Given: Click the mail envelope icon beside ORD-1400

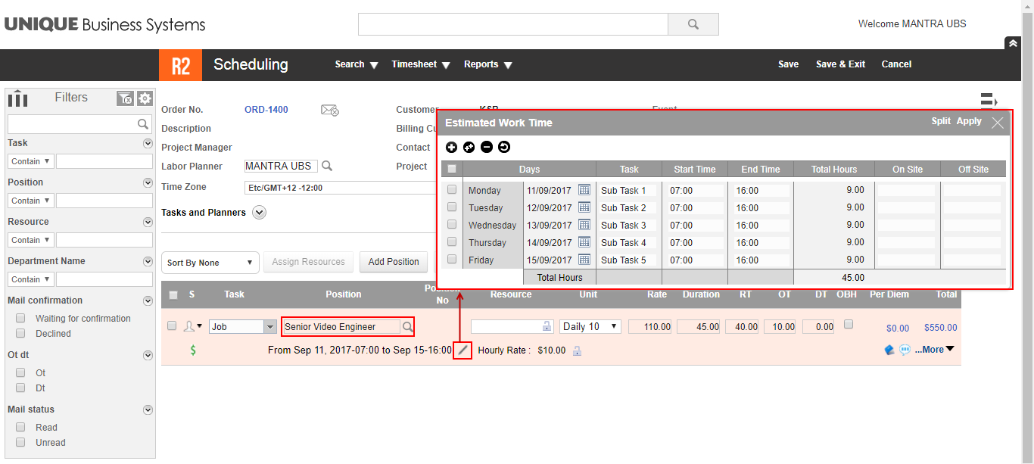Looking at the screenshot, I should 329,111.
